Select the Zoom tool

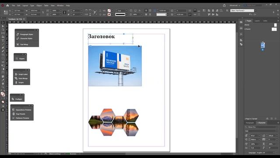(x=3, y=87)
